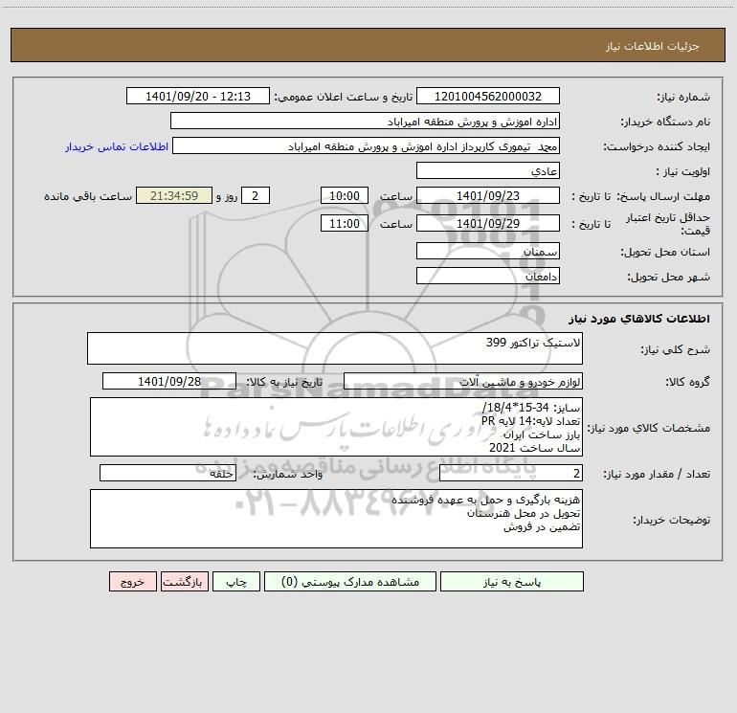Click the label مشخصات کالای مورد نیاز
This screenshot has height=713, width=737.
(649, 428)
